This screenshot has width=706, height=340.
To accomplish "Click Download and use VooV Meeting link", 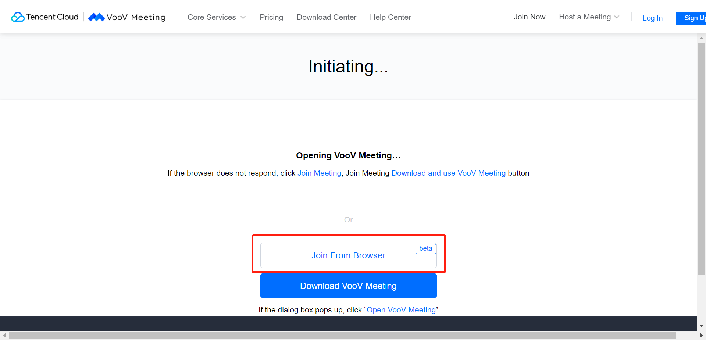I will coord(449,173).
